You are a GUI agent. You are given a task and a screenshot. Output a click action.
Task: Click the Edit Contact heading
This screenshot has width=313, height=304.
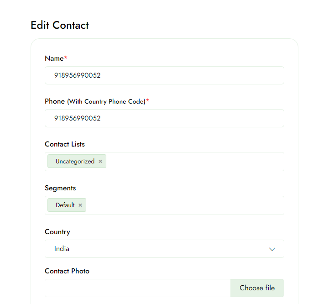pyautogui.click(x=60, y=25)
